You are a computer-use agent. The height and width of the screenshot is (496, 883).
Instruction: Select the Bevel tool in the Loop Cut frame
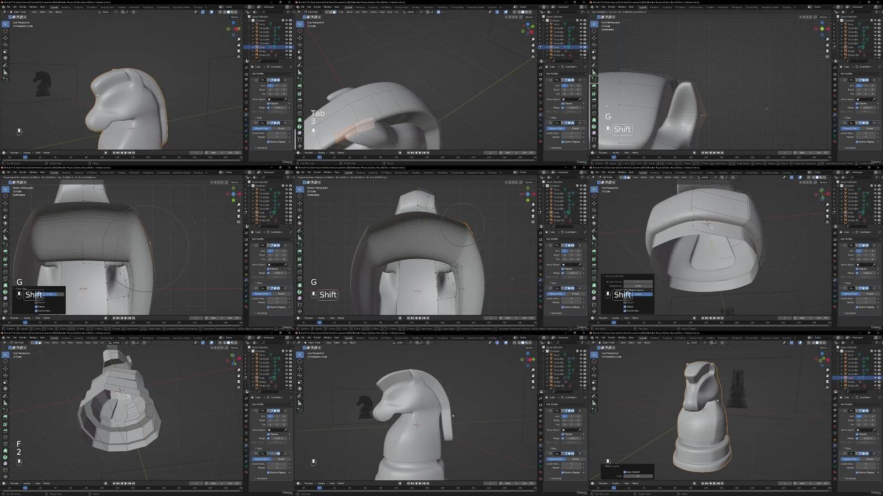coord(594,265)
